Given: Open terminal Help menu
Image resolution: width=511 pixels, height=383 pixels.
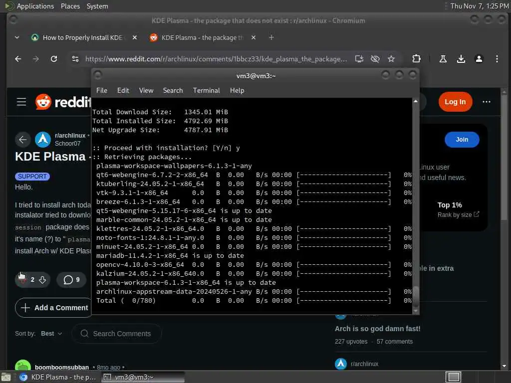Looking at the screenshot, I should 237,91.
